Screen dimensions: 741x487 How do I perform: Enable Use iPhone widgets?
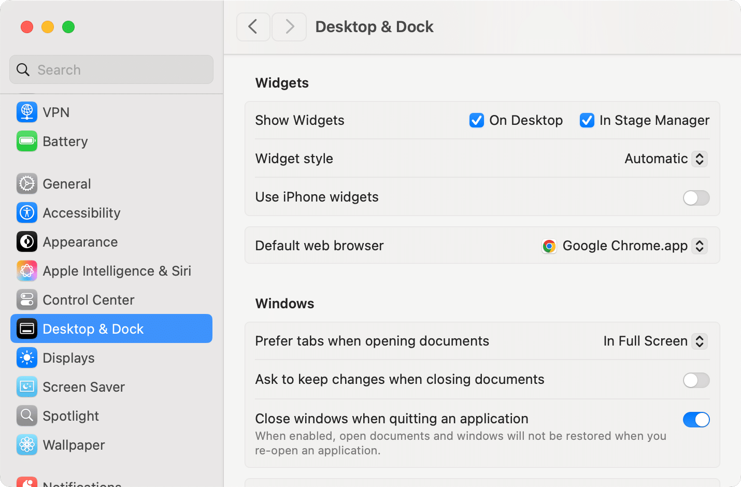pos(696,198)
